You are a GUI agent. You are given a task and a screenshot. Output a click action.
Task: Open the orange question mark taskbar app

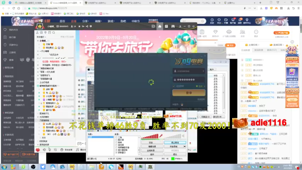(x=102, y=167)
